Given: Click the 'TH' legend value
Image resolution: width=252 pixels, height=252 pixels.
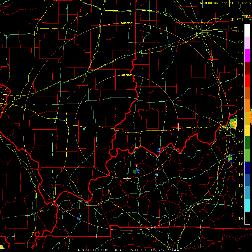Looking at the screenshot, I should [241, 219].
